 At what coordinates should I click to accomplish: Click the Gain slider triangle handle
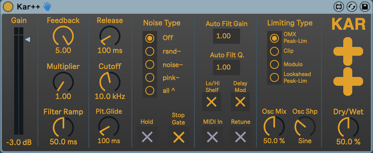pyautogui.click(x=28, y=40)
